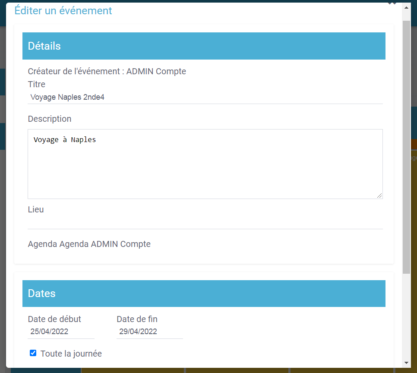Screen dimensions: 417x373
Task: Click the scrollbar down arrow
Action: click(x=406, y=363)
